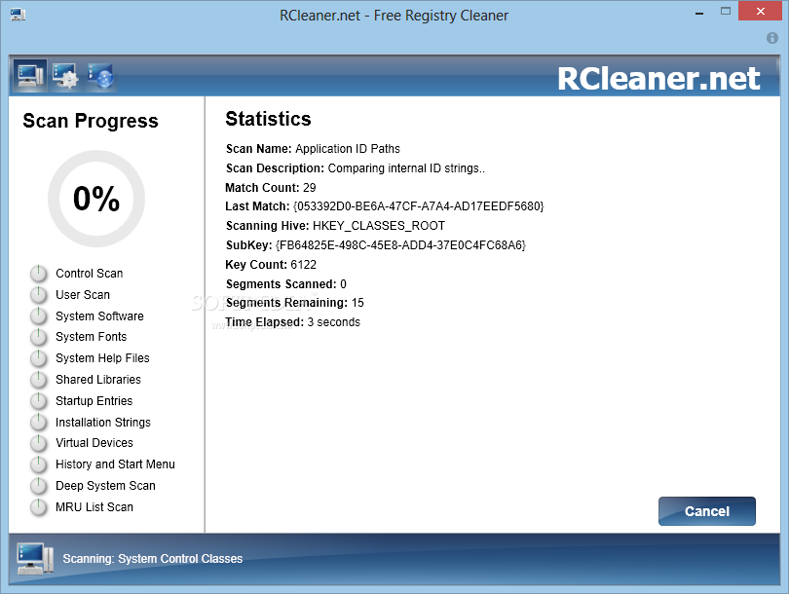Click the Shared Libraries status icon

[39, 379]
